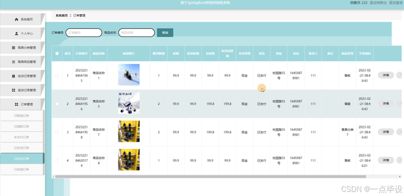Click the 退出登录 link

coord(395,3)
